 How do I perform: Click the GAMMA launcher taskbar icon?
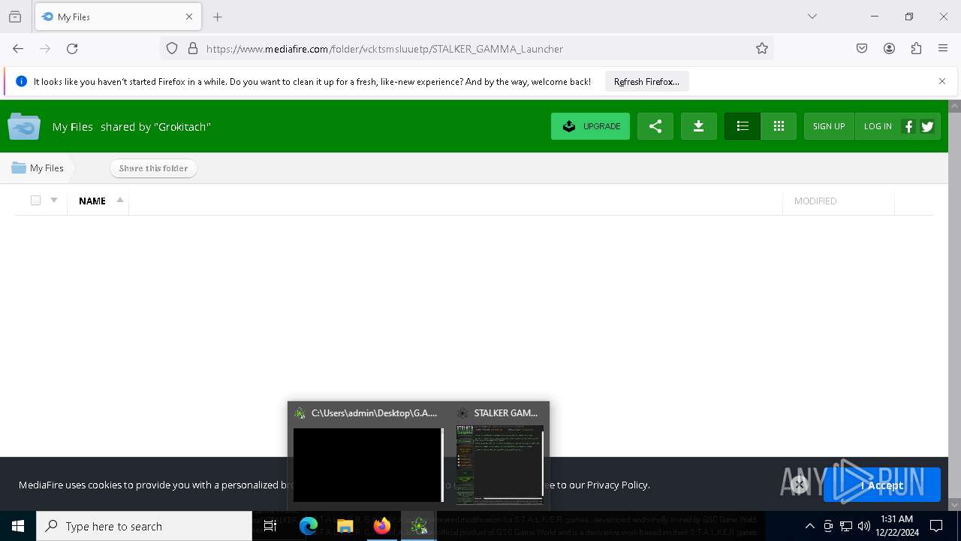click(419, 526)
